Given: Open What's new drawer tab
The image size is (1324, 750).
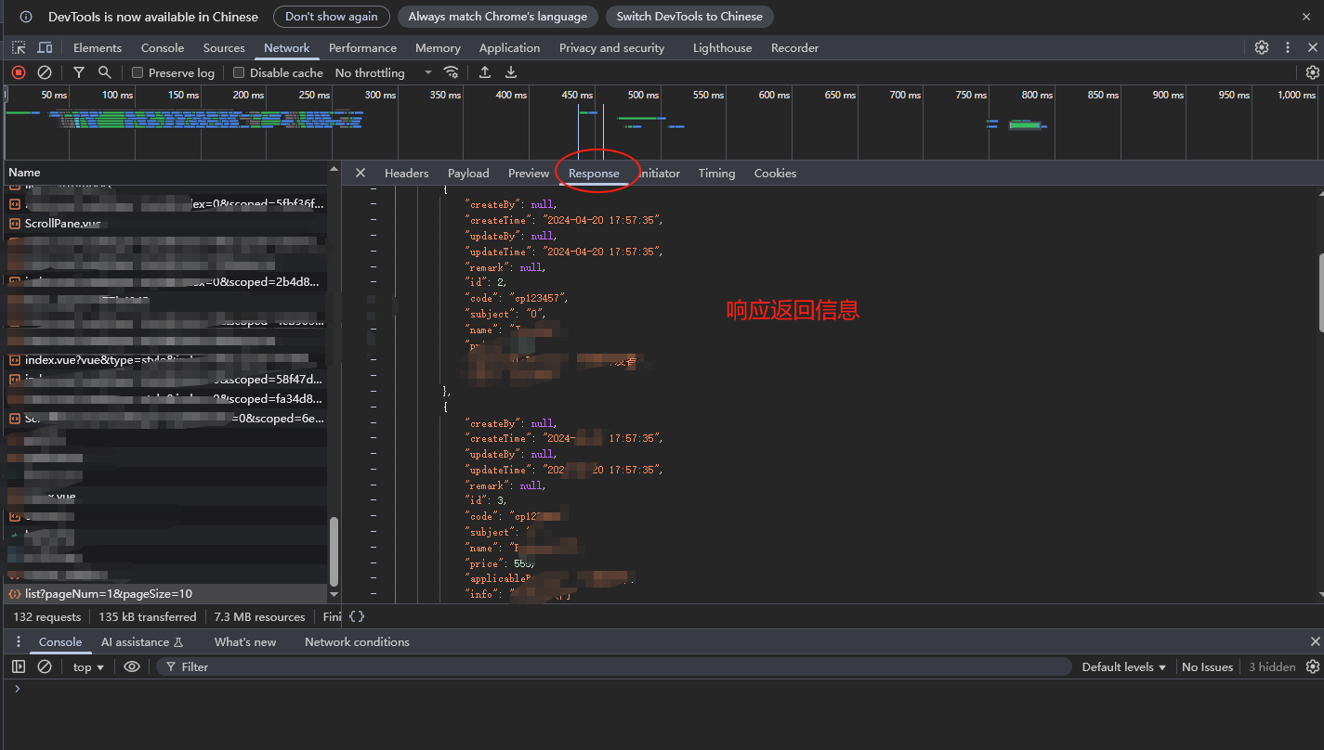Looking at the screenshot, I should (x=245, y=641).
